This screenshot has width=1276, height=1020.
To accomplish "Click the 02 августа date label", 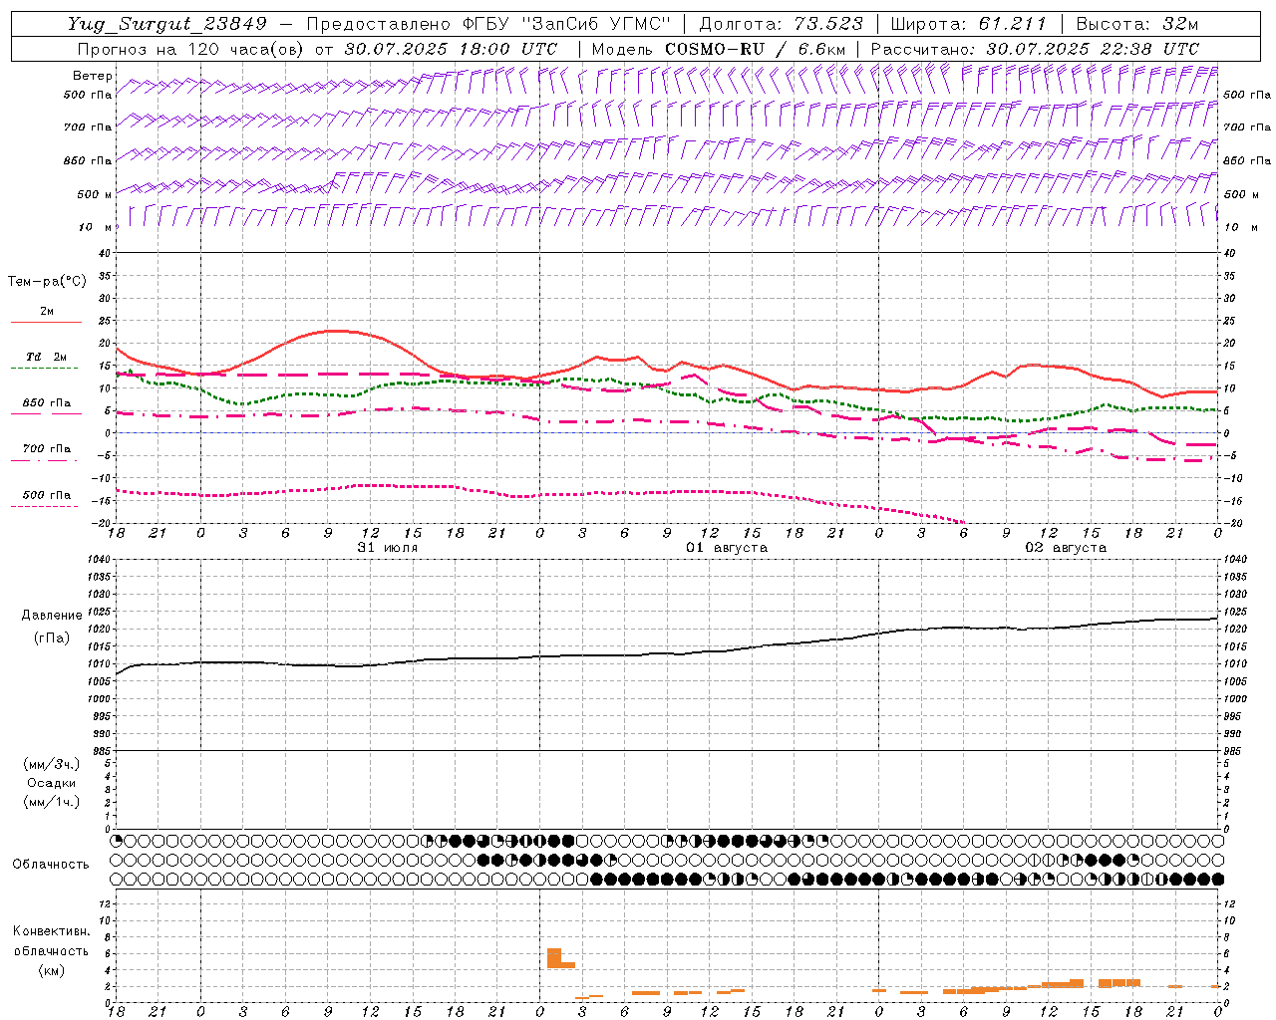I will coord(1066,548).
